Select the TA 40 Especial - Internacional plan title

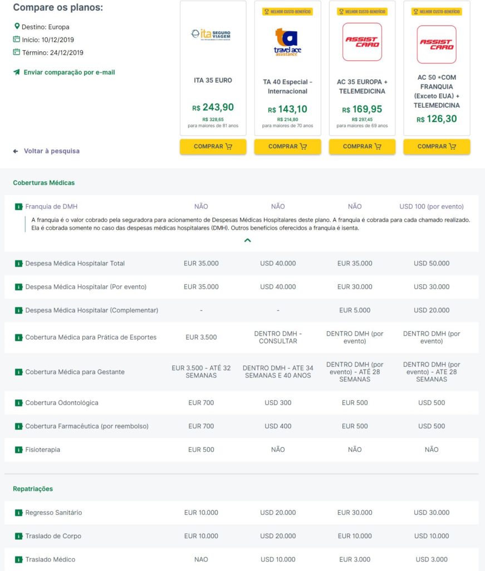(x=288, y=85)
